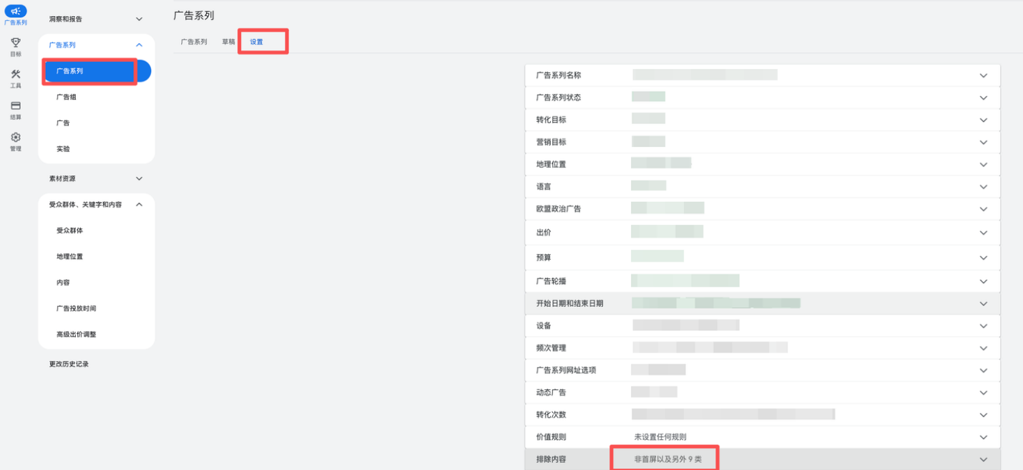The height and width of the screenshot is (470, 1023).
Task: Expand the 动态广告 row chevron
Action: (x=983, y=393)
